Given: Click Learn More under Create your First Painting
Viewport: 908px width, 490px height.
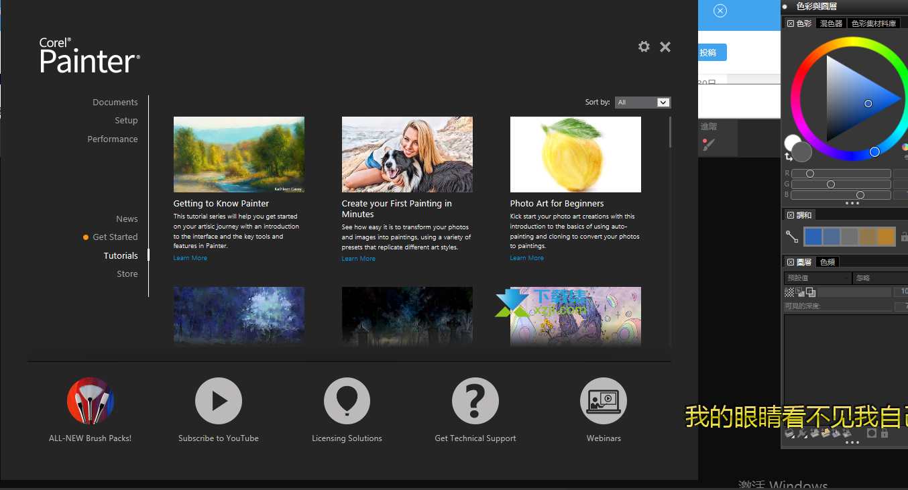Looking at the screenshot, I should [x=359, y=259].
